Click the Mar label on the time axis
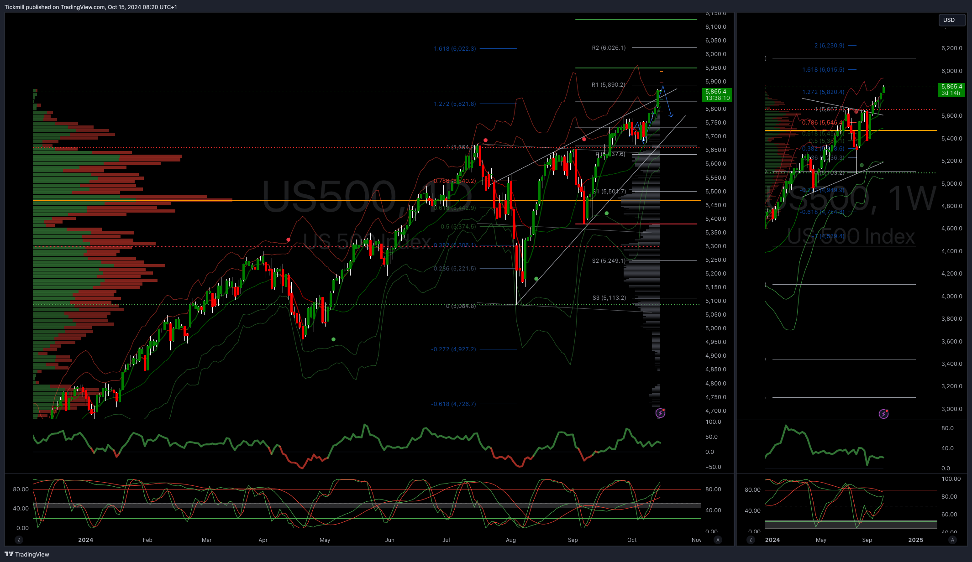Screen dimensions: 972x562 (x=207, y=540)
